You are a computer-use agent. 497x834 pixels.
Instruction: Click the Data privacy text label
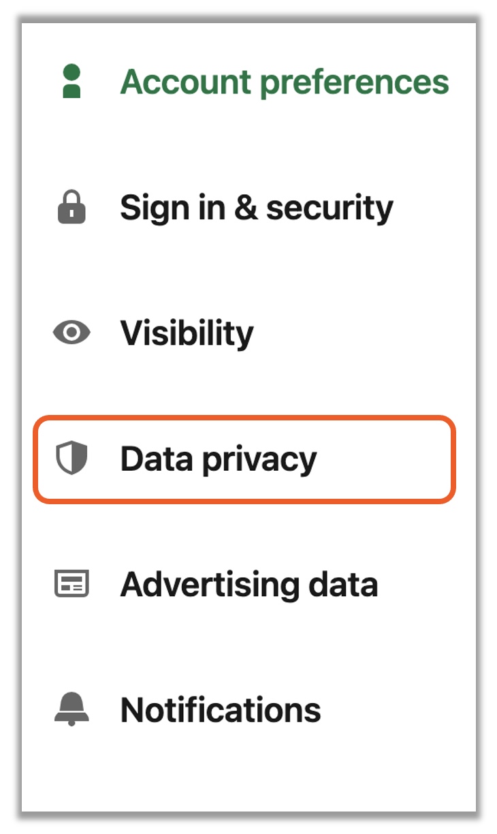coord(219,460)
